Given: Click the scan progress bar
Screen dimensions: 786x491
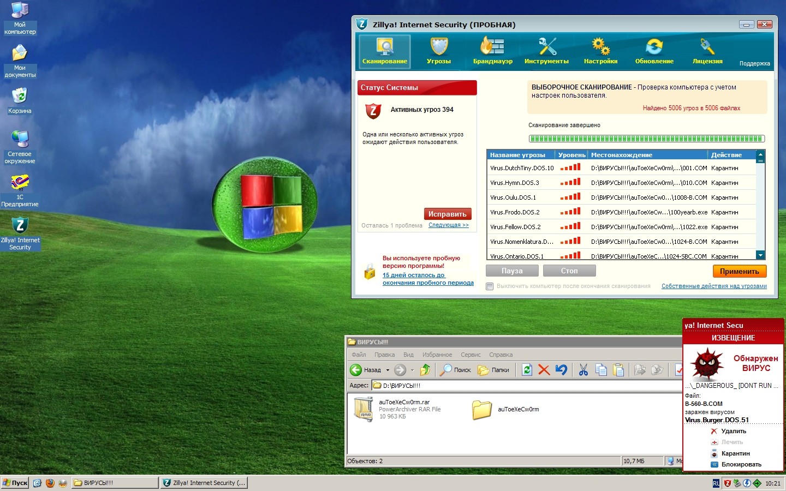Looking at the screenshot, I should (x=646, y=139).
